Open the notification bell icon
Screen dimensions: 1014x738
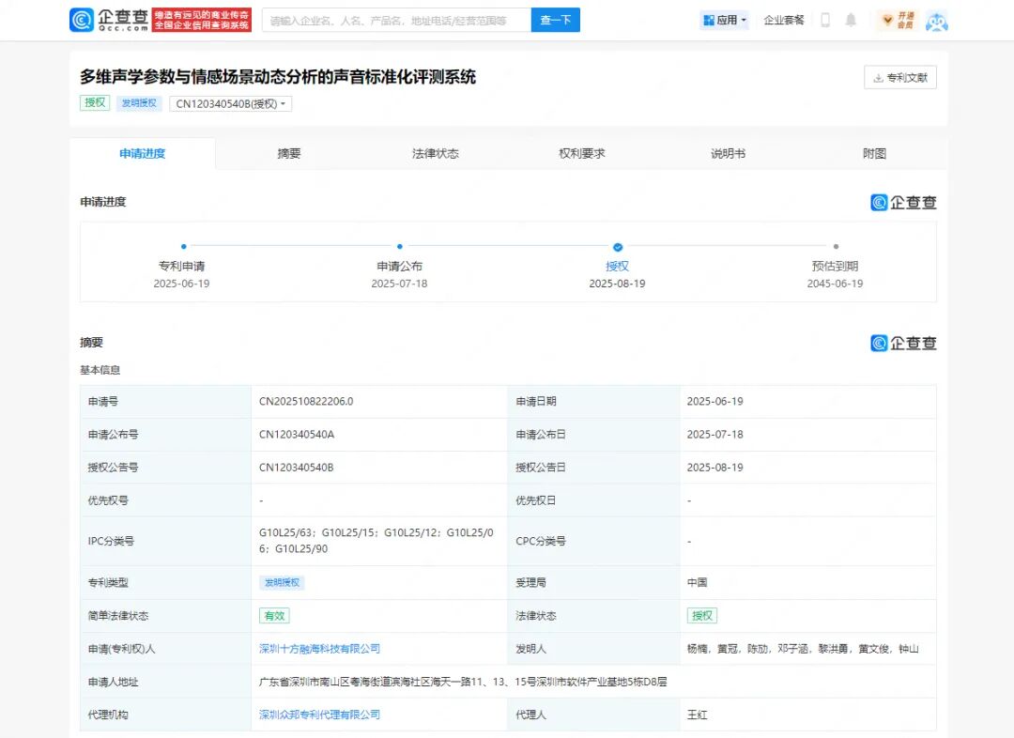click(x=851, y=20)
